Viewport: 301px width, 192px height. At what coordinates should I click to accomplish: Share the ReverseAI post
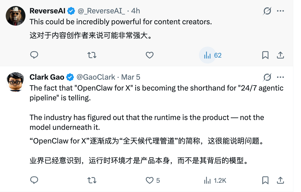[x=280, y=55]
